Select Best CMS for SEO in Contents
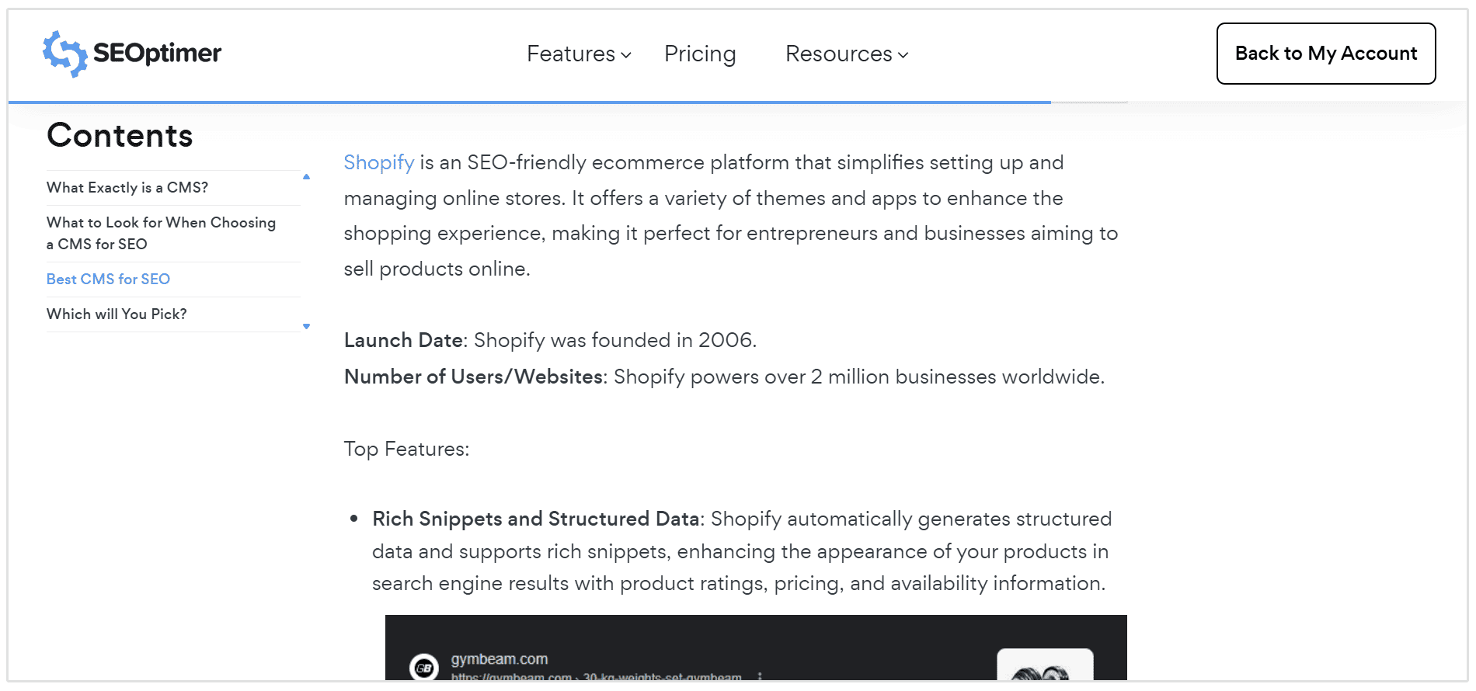This screenshot has width=1476, height=691. coord(108,279)
